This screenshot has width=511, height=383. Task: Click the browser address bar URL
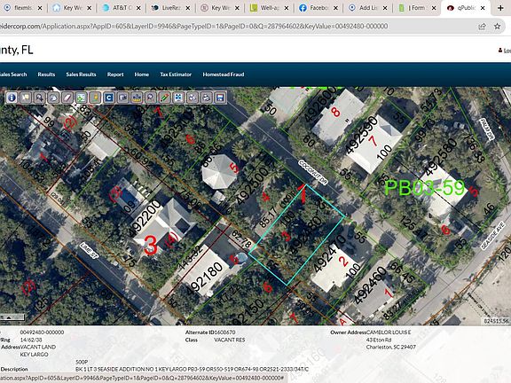point(194,26)
